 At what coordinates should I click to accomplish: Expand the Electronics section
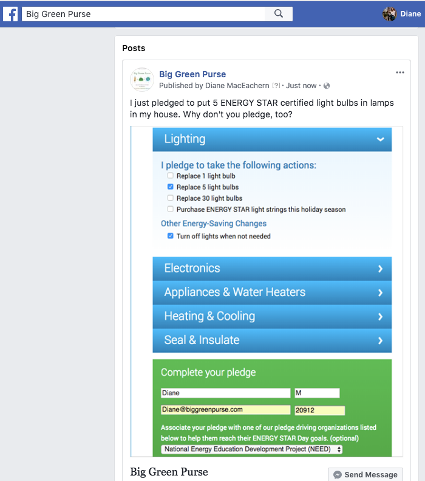[272, 268]
